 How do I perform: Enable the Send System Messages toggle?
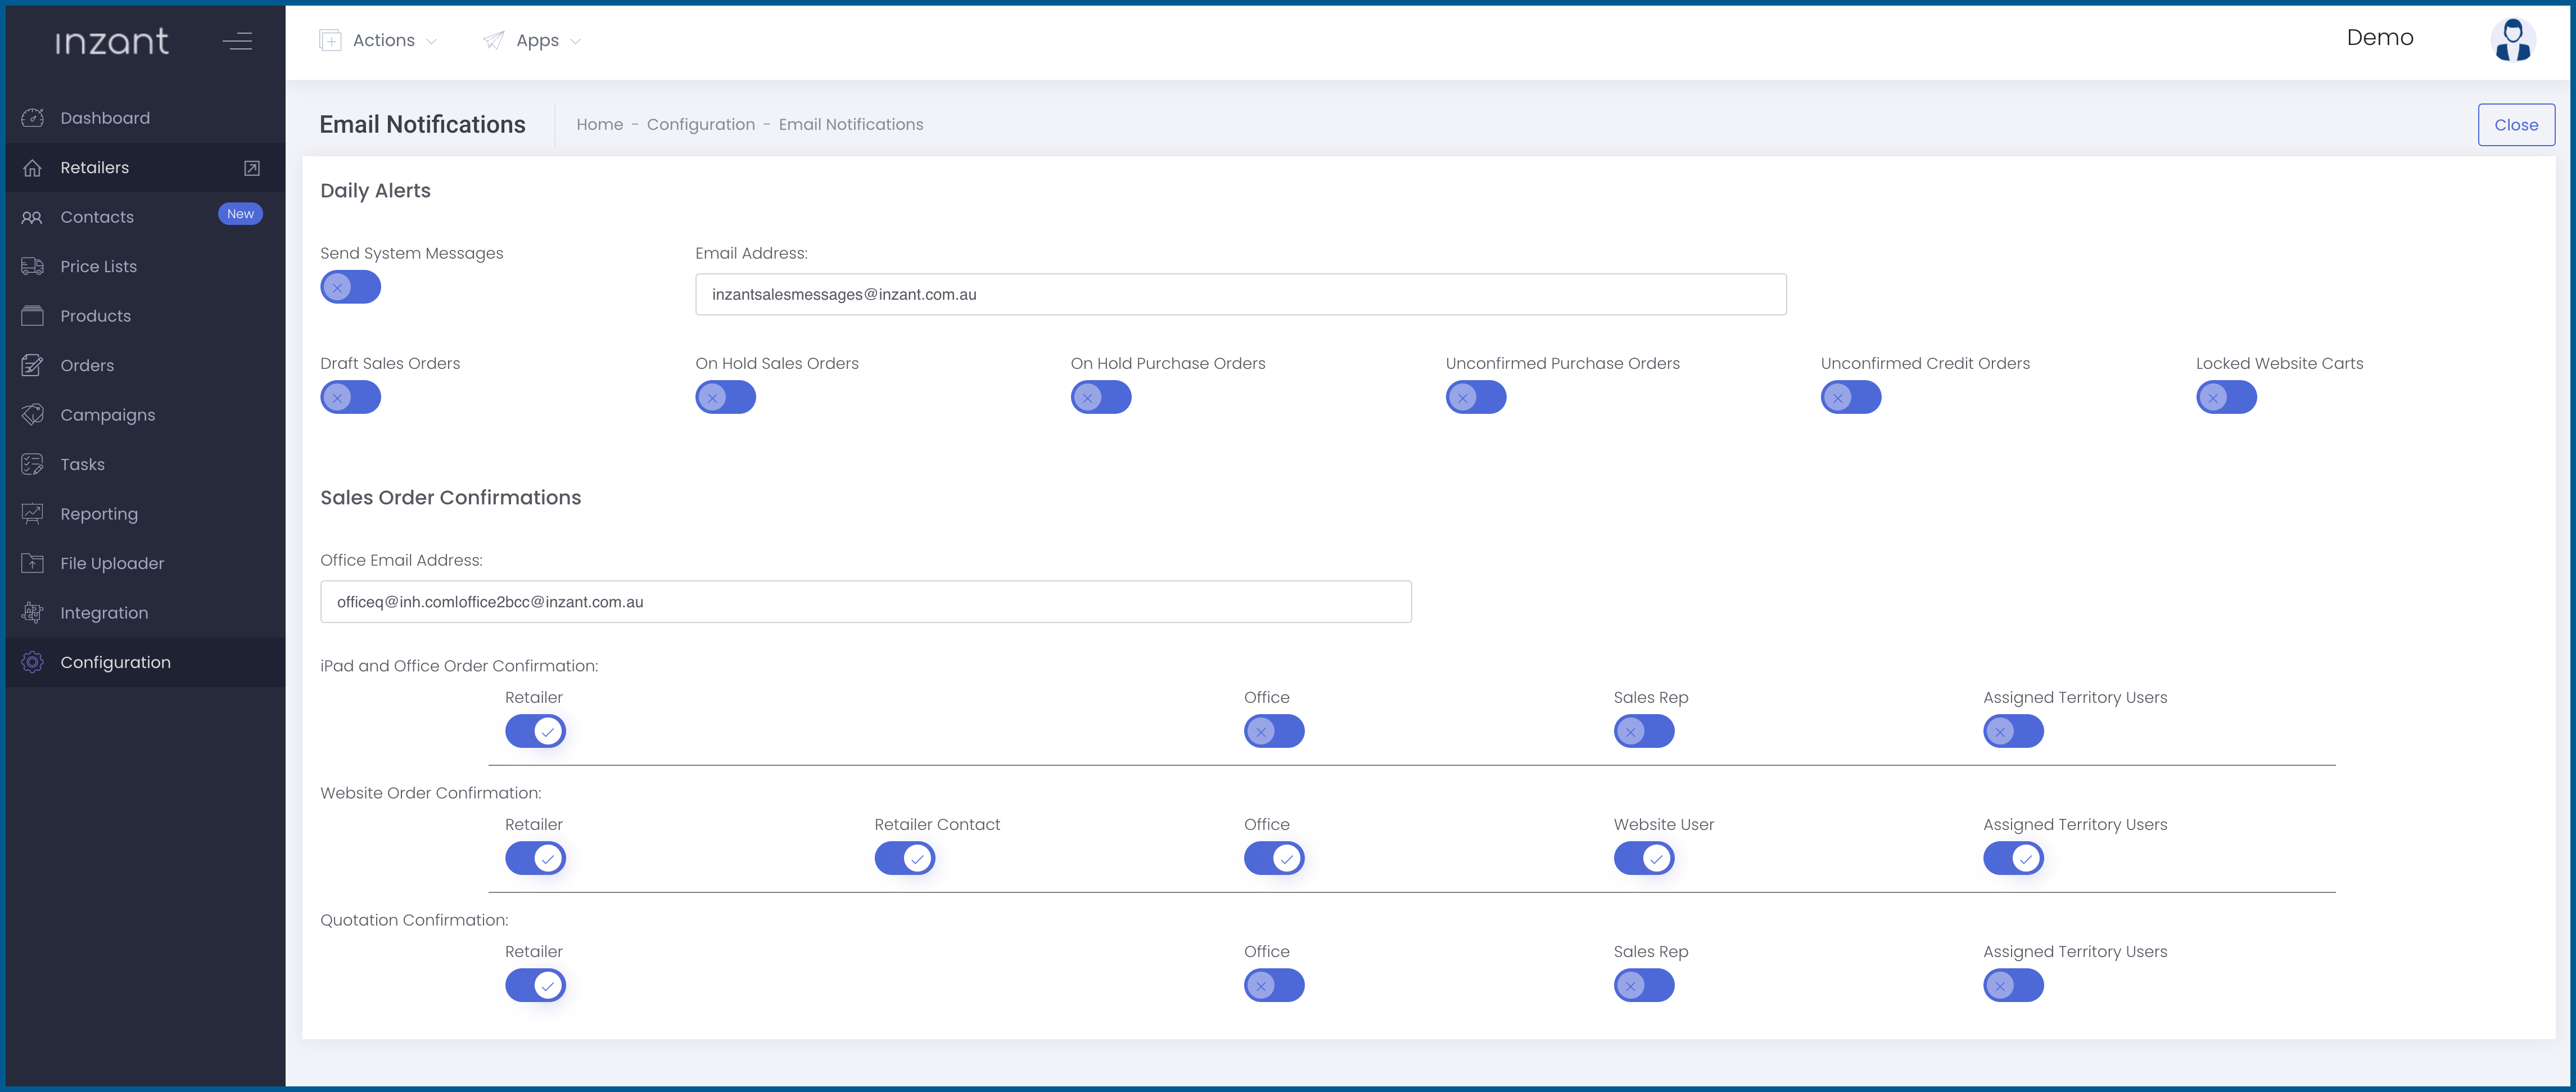tap(350, 288)
